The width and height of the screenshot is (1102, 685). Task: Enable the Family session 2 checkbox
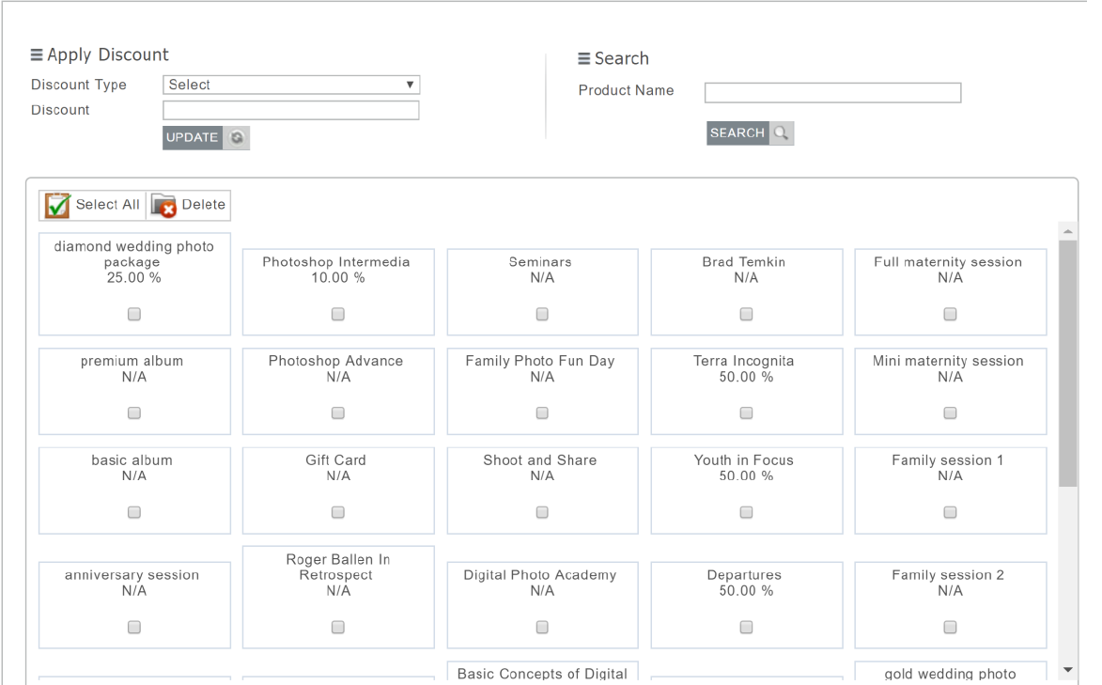pos(950,628)
